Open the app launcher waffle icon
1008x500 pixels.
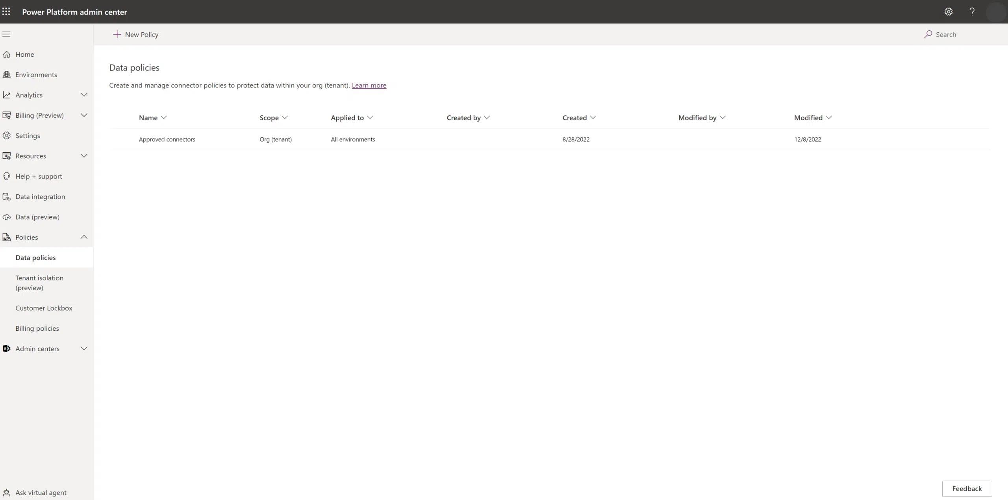pyautogui.click(x=6, y=11)
